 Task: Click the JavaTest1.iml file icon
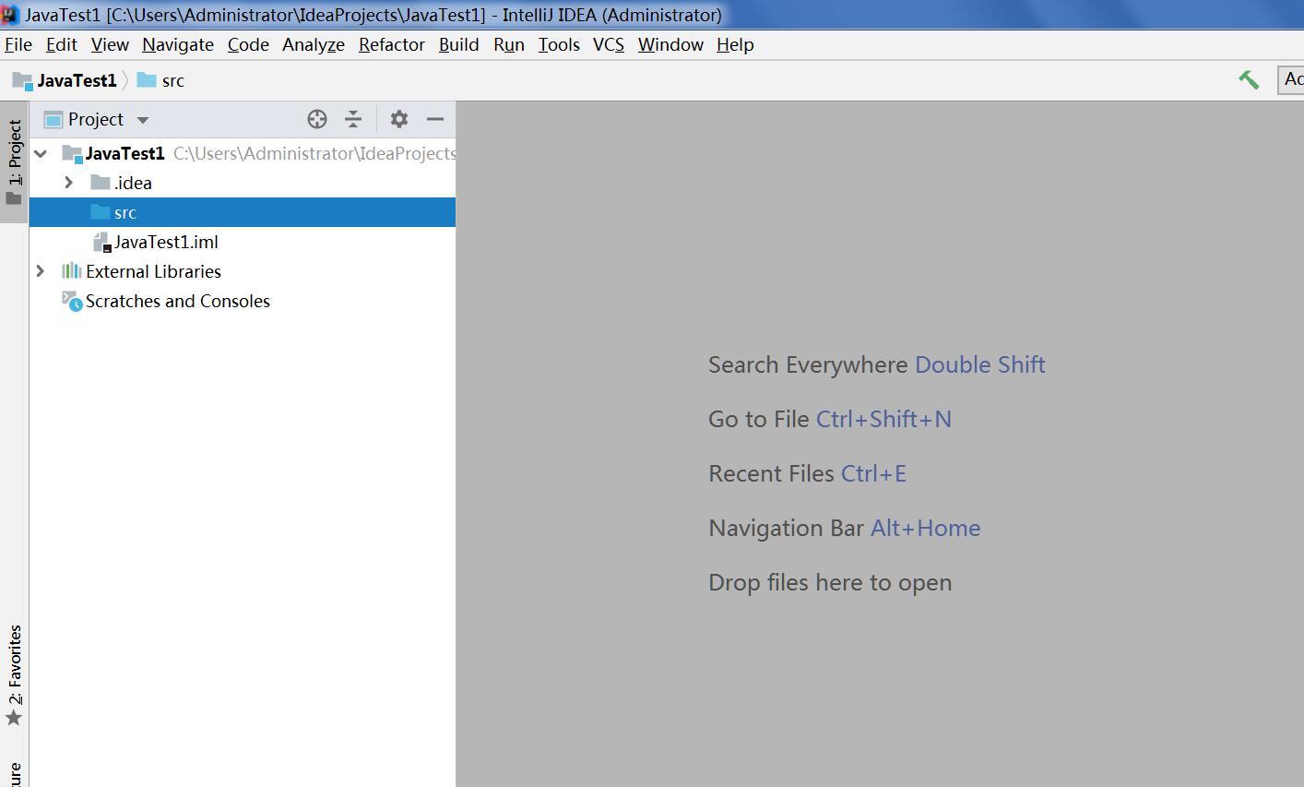click(x=101, y=242)
